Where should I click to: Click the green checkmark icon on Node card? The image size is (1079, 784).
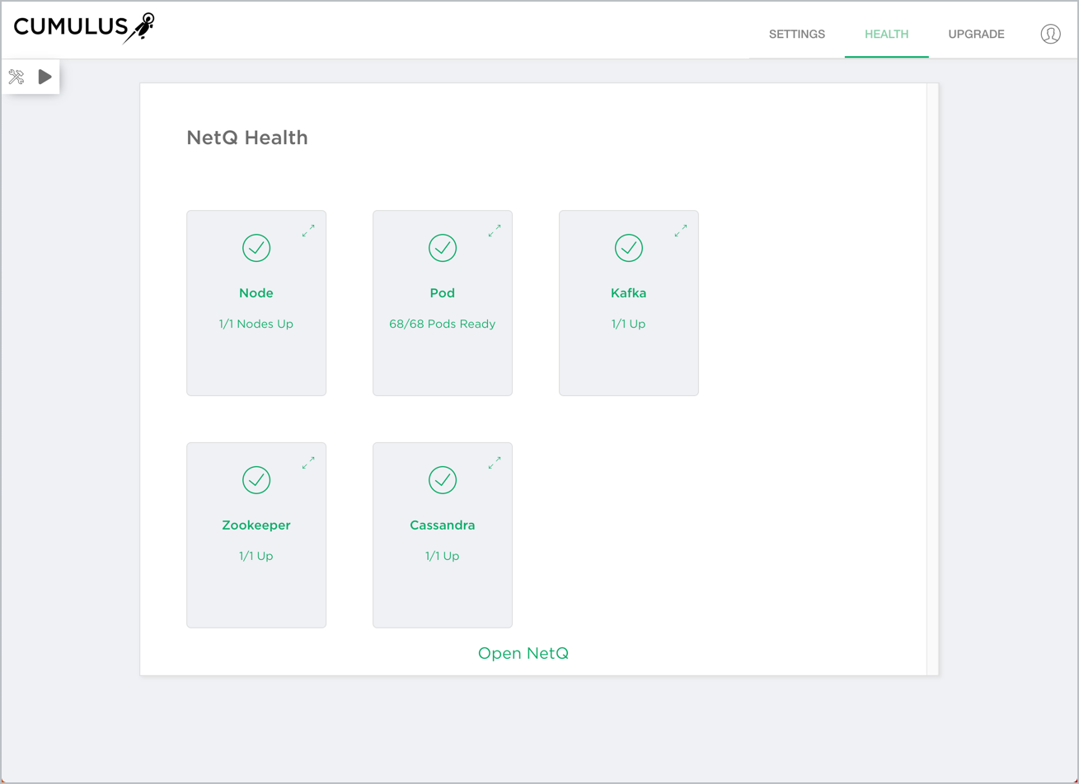(256, 248)
